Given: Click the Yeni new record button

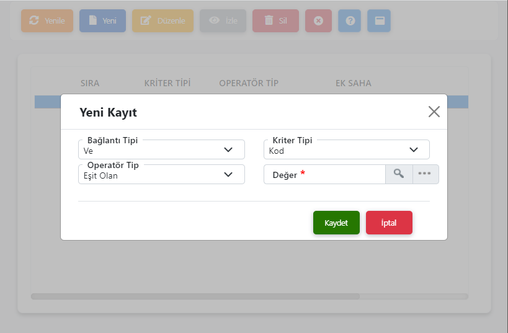Looking at the screenshot, I should click(102, 20).
